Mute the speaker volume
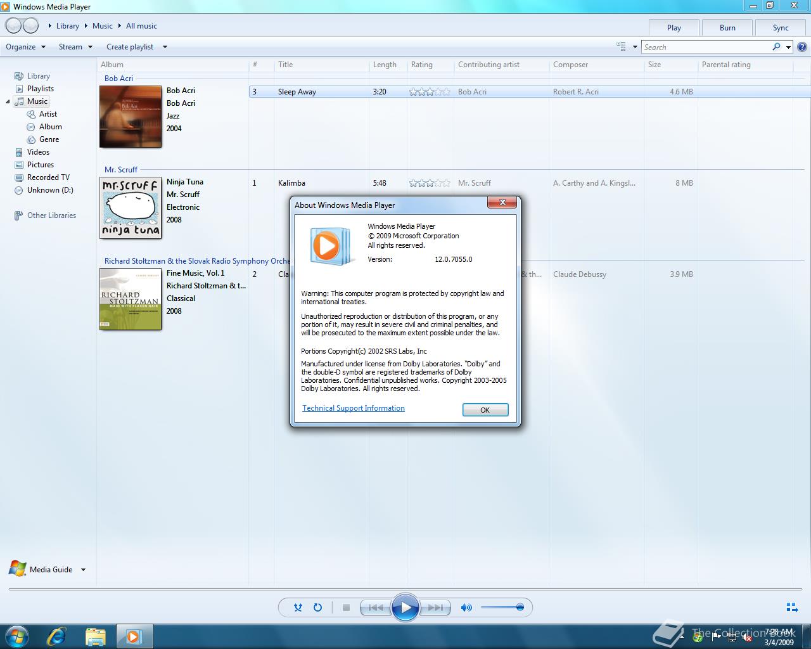 click(x=466, y=607)
